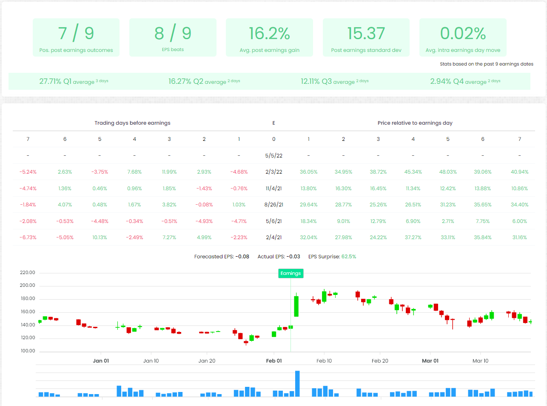Click the -5.24% cell in the 2/3/22 row

(28, 172)
